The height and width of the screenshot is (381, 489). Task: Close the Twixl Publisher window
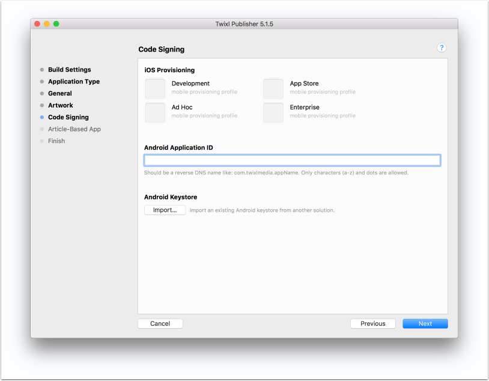37,23
